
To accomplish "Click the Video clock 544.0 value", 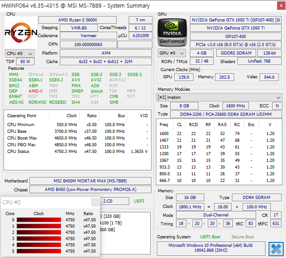I will pyautogui.click(x=269, y=77).
